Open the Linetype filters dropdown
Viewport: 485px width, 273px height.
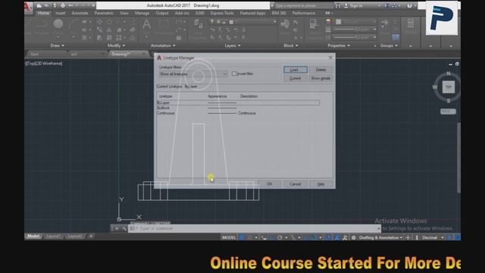193,74
